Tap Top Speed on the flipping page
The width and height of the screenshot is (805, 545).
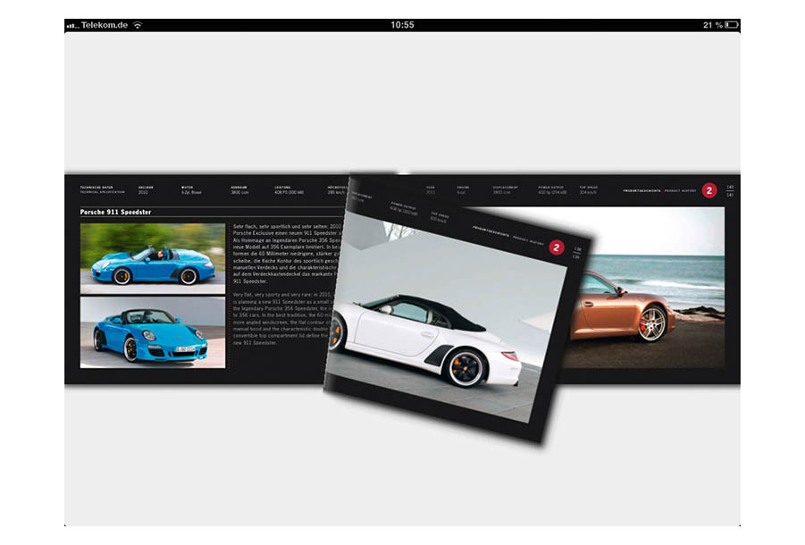pos(440,217)
